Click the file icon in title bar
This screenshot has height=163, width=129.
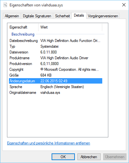(x=5, y=5)
